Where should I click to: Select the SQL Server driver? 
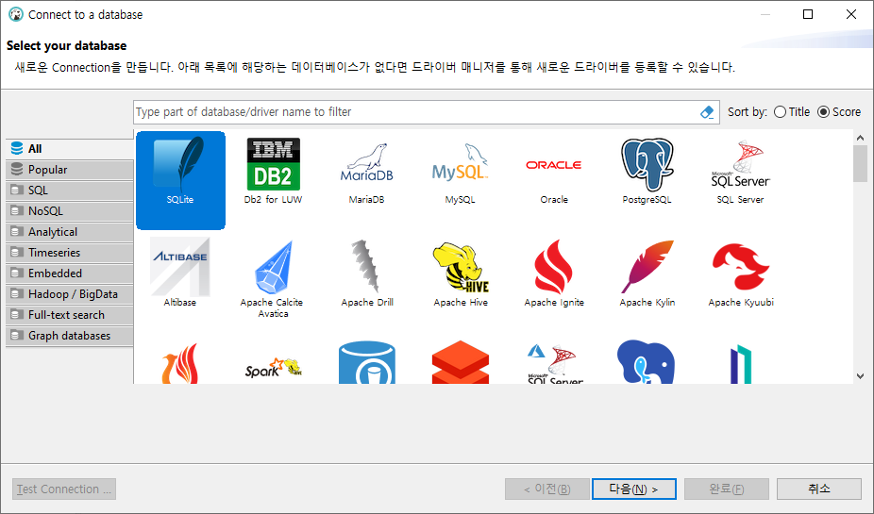coord(740,172)
